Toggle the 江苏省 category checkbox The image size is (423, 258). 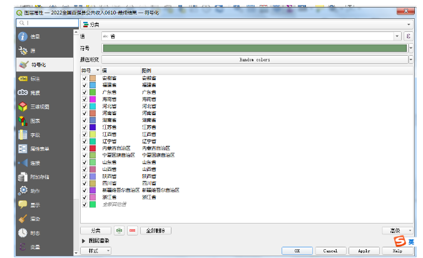(84, 127)
